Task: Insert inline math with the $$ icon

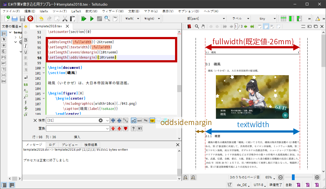Action: (26, 84)
